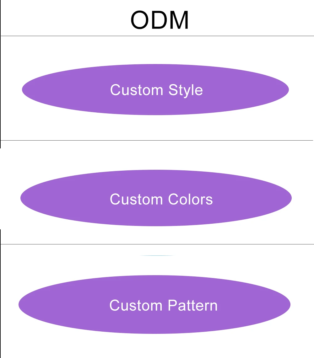Click the small light-blue arc above Custom Pattern
Screen dimensions: 314x358
click(156, 256)
